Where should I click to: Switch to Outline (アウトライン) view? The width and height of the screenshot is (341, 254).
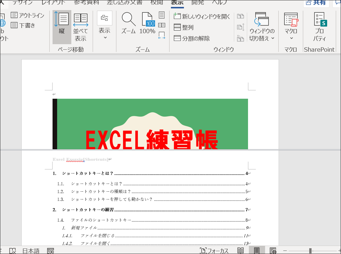(x=27, y=15)
